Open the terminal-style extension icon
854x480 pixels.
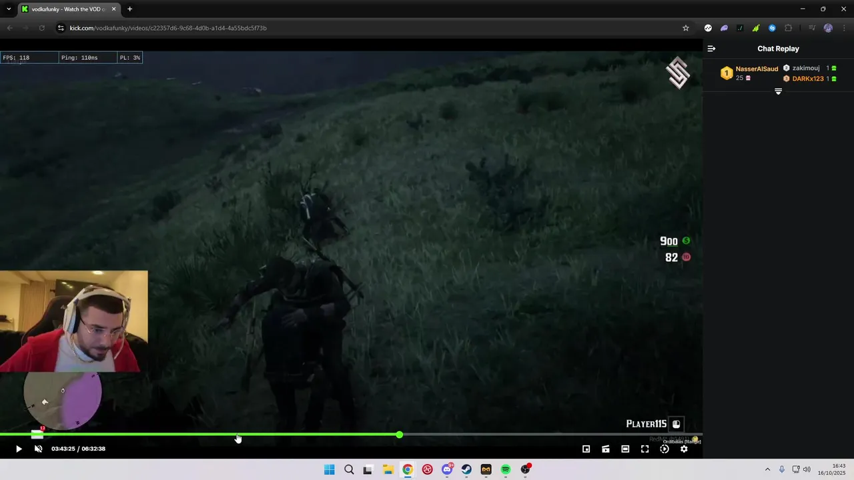tap(740, 28)
